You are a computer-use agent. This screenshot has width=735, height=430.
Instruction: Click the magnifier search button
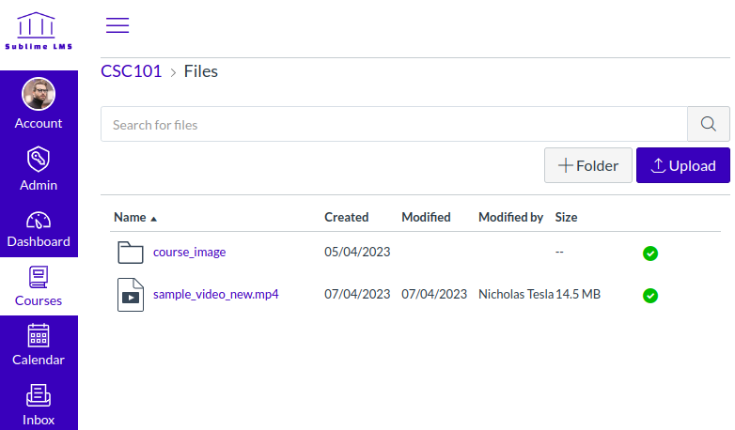(709, 124)
